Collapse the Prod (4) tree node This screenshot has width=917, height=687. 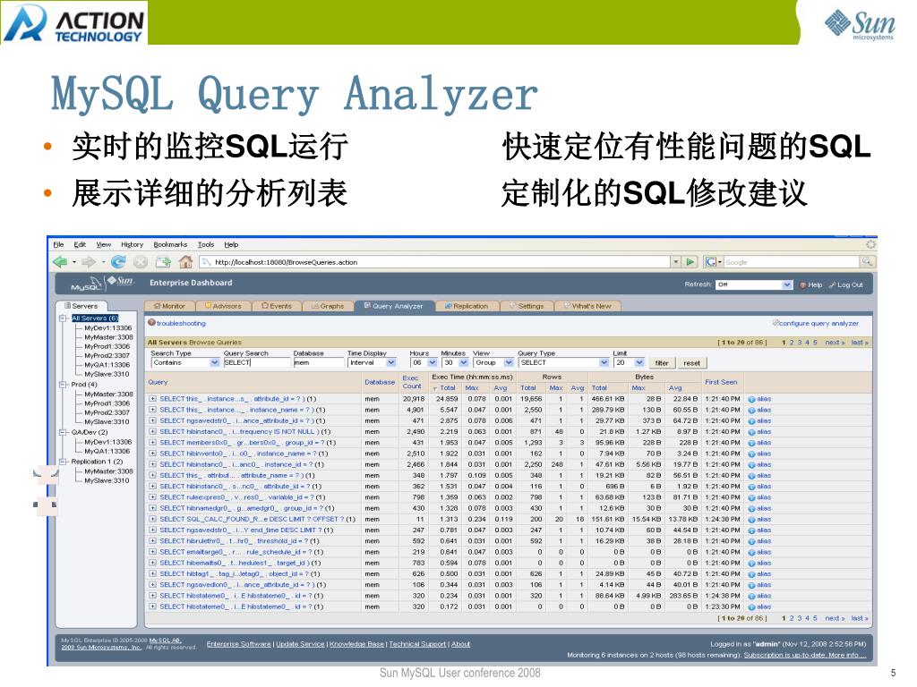click(x=63, y=385)
